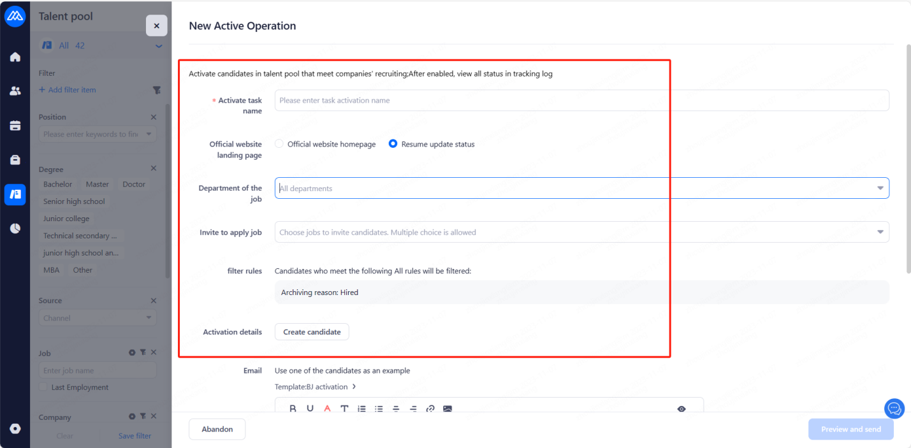Open the chat support bubble icon
Viewport: 911px width, 448px height.
(894, 408)
